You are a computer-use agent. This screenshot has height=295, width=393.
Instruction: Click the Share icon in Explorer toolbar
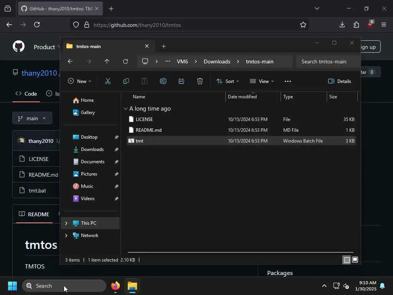click(182, 81)
